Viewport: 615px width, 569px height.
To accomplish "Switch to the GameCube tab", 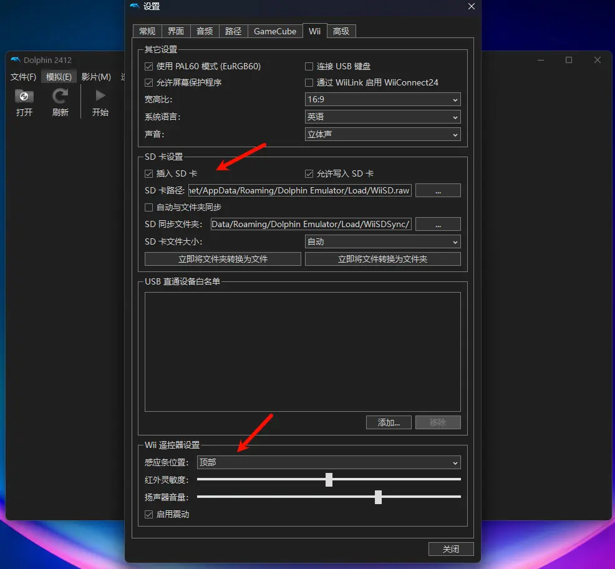I will [274, 31].
